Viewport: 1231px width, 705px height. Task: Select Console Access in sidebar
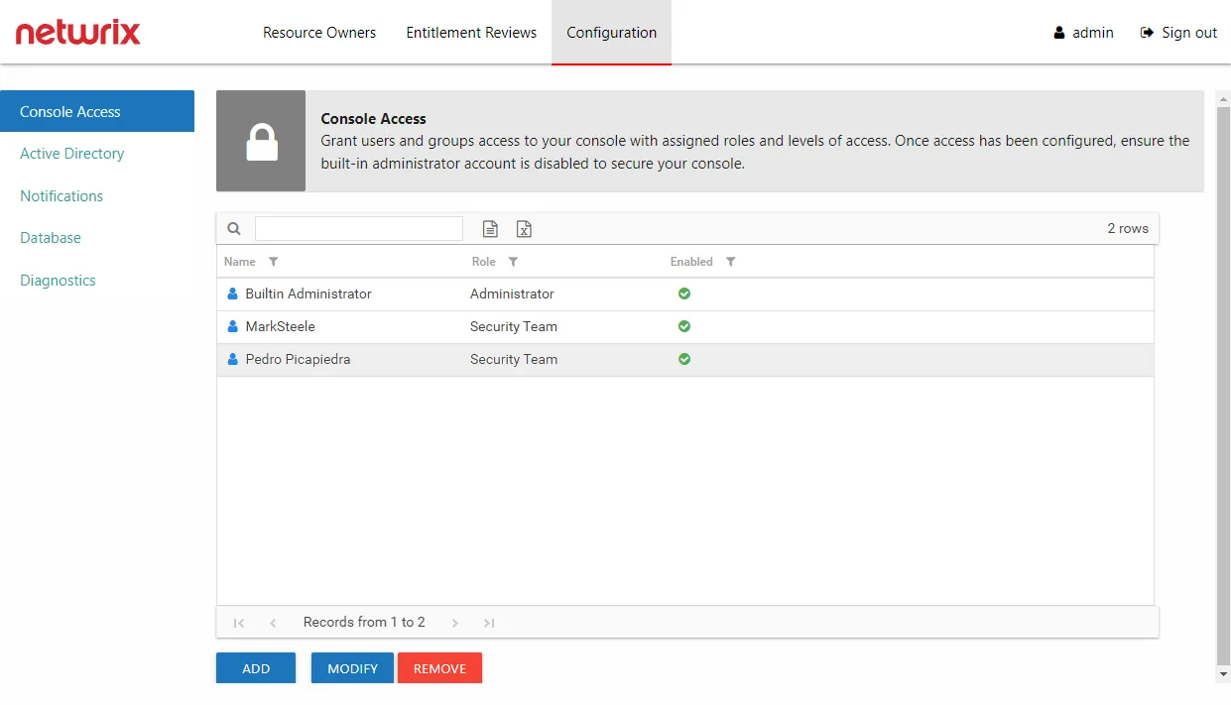coord(97,111)
